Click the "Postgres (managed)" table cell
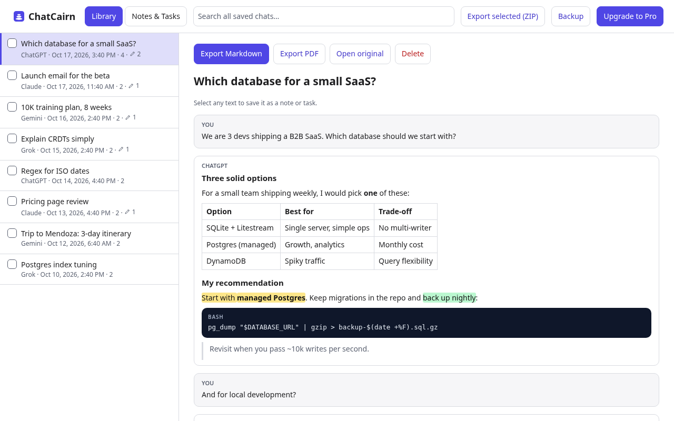 pyautogui.click(x=241, y=245)
